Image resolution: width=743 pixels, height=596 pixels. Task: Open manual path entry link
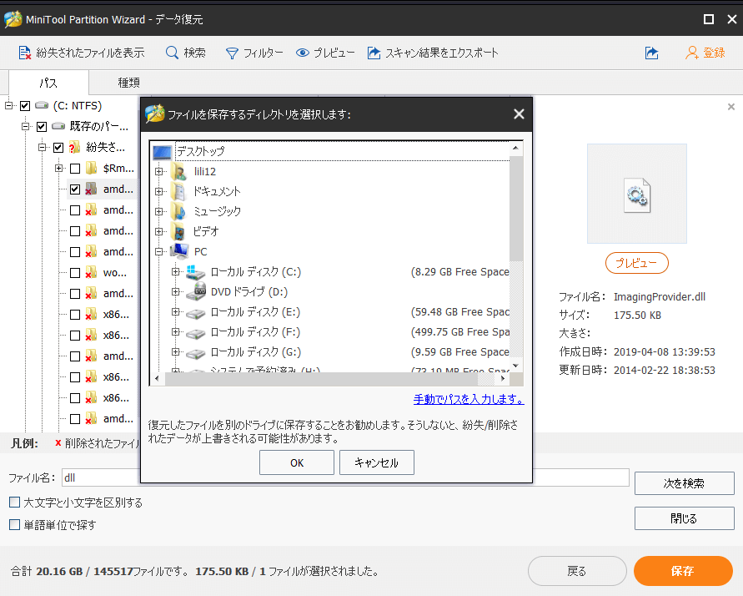click(x=469, y=399)
